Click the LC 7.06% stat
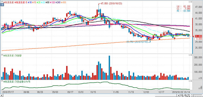 pyautogui.click(x=184, y=9)
